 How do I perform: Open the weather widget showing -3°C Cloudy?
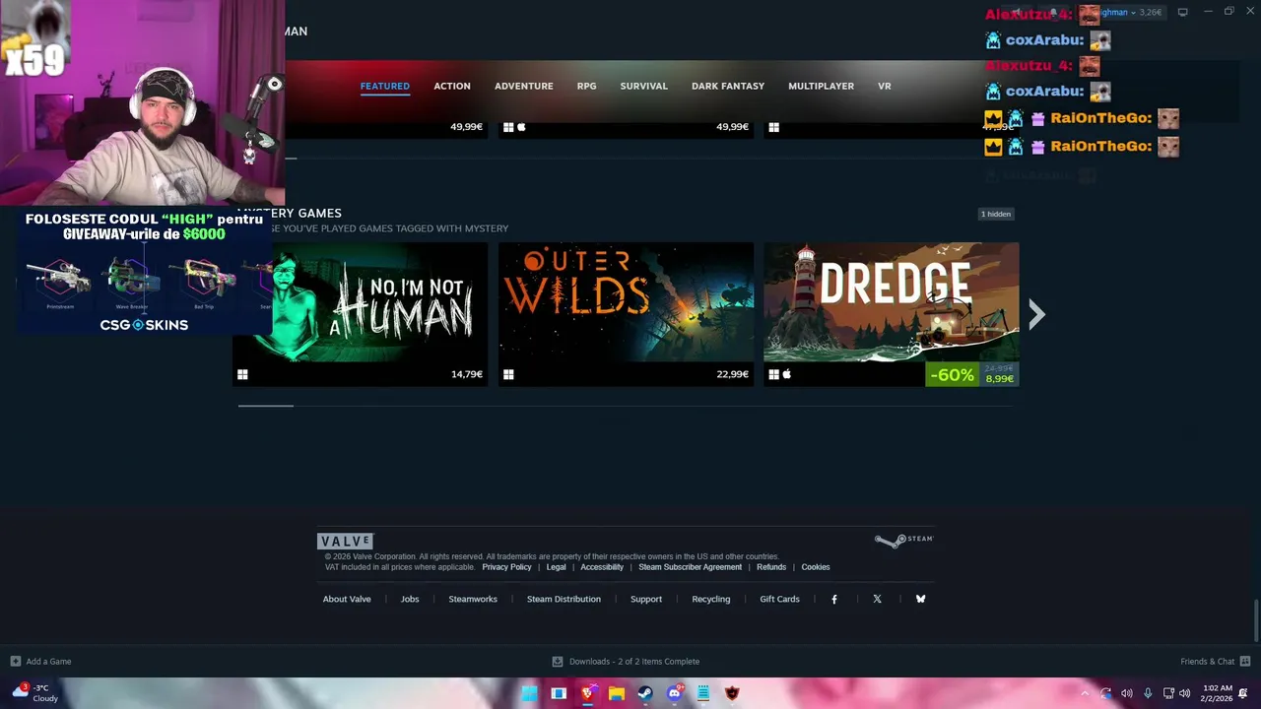tap(34, 693)
